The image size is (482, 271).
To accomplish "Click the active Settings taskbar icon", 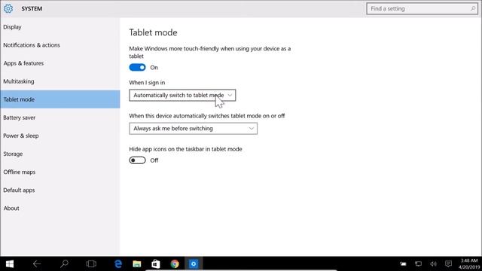I will (194, 264).
